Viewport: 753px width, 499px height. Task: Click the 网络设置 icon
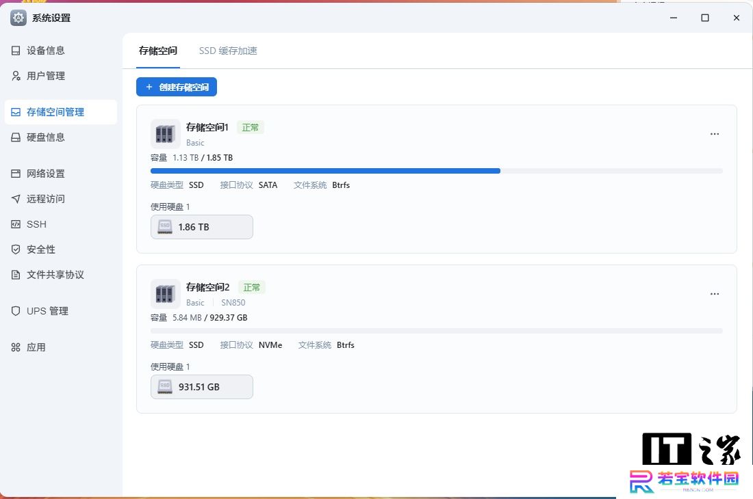tap(16, 174)
